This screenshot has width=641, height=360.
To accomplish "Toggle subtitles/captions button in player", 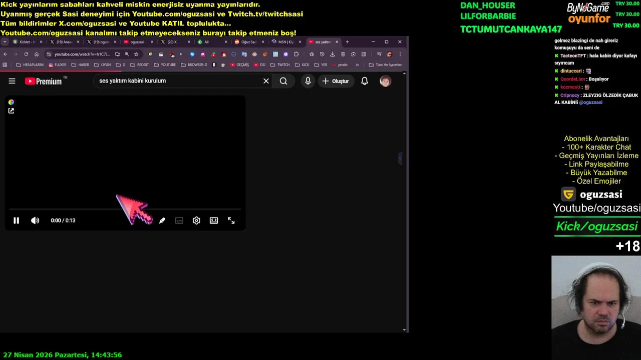I will click(x=179, y=220).
